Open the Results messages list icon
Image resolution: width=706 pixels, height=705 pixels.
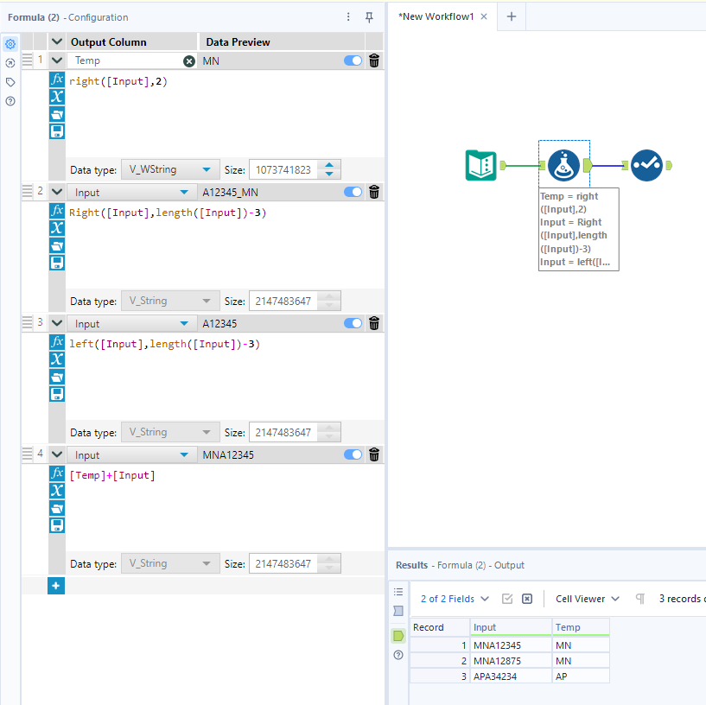pyautogui.click(x=398, y=592)
